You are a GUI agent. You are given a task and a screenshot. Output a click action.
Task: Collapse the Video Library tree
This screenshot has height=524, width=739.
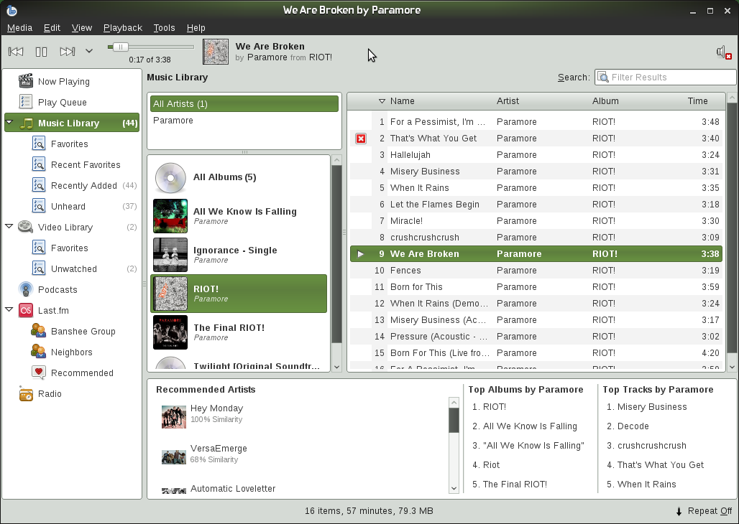click(9, 228)
